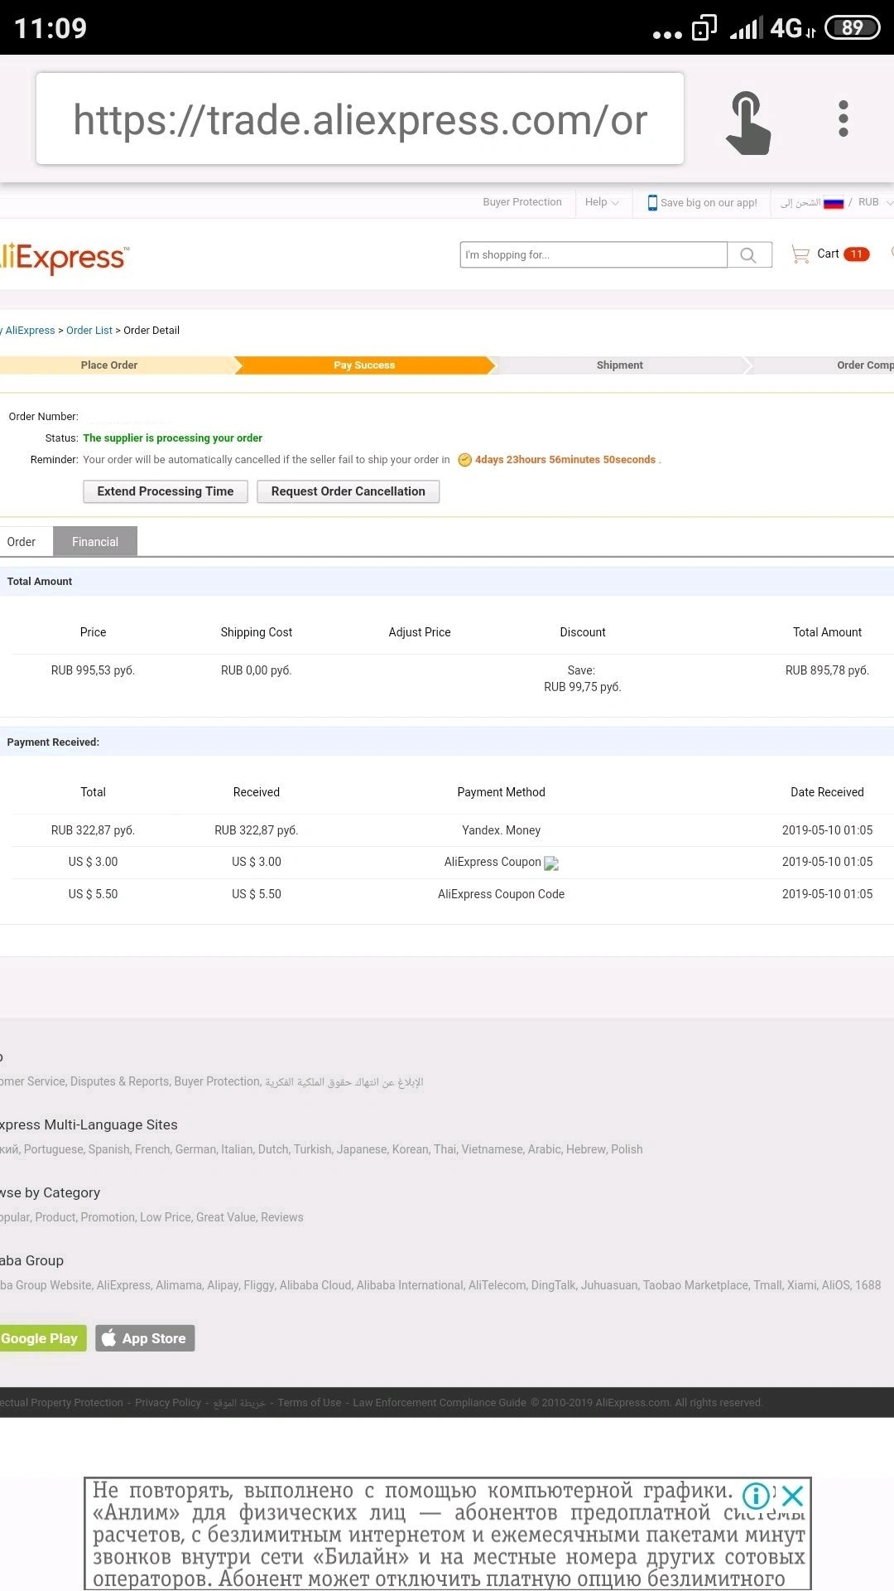
Task: Click total amount RUB 895,78 руб.
Action: (827, 670)
